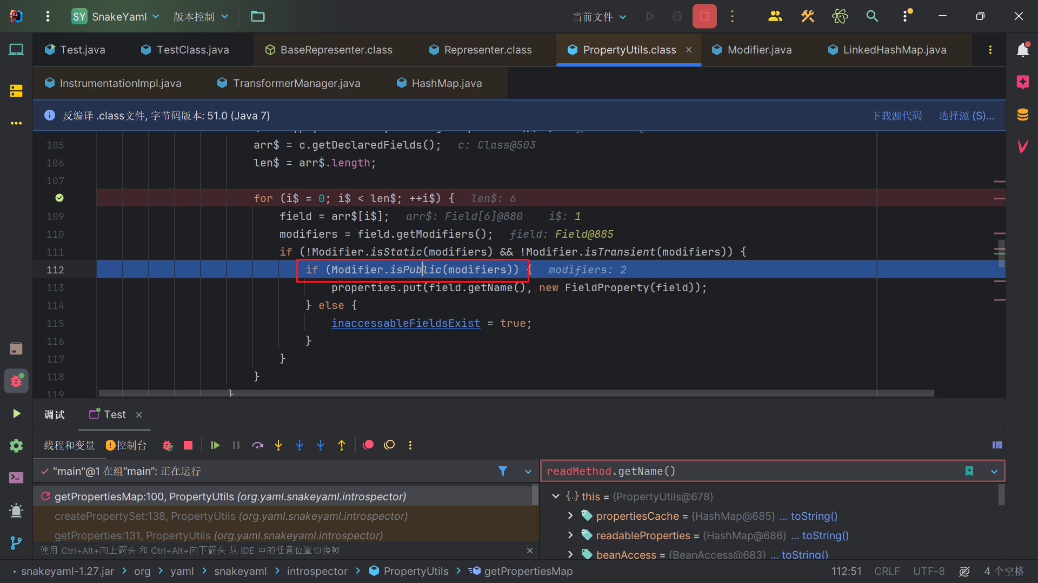The image size is (1038, 583).
Task: Open the main menu hamburger dots
Action: coord(48,16)
